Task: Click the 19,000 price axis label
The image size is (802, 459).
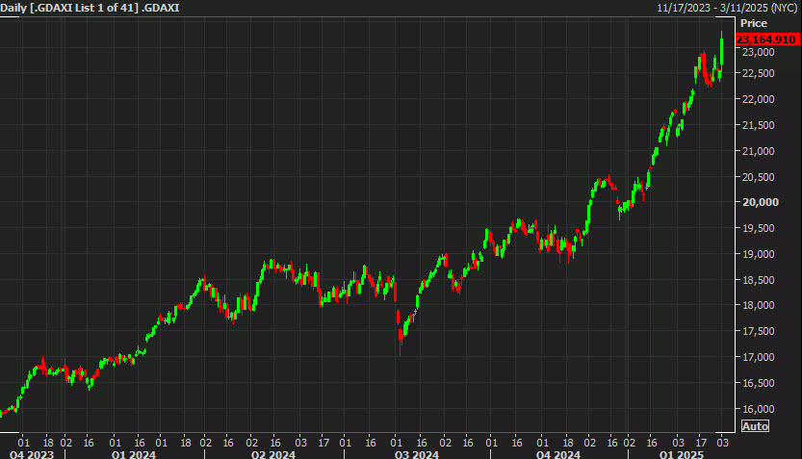Action: click(x=758, y=254)
